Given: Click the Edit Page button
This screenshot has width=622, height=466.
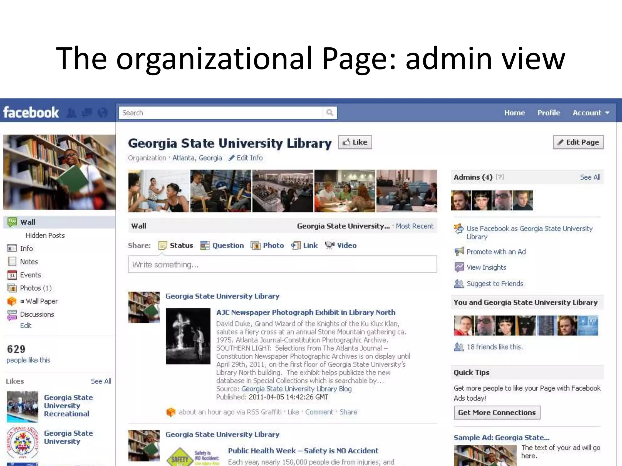Looking at the screenshot, I should 578,142.
